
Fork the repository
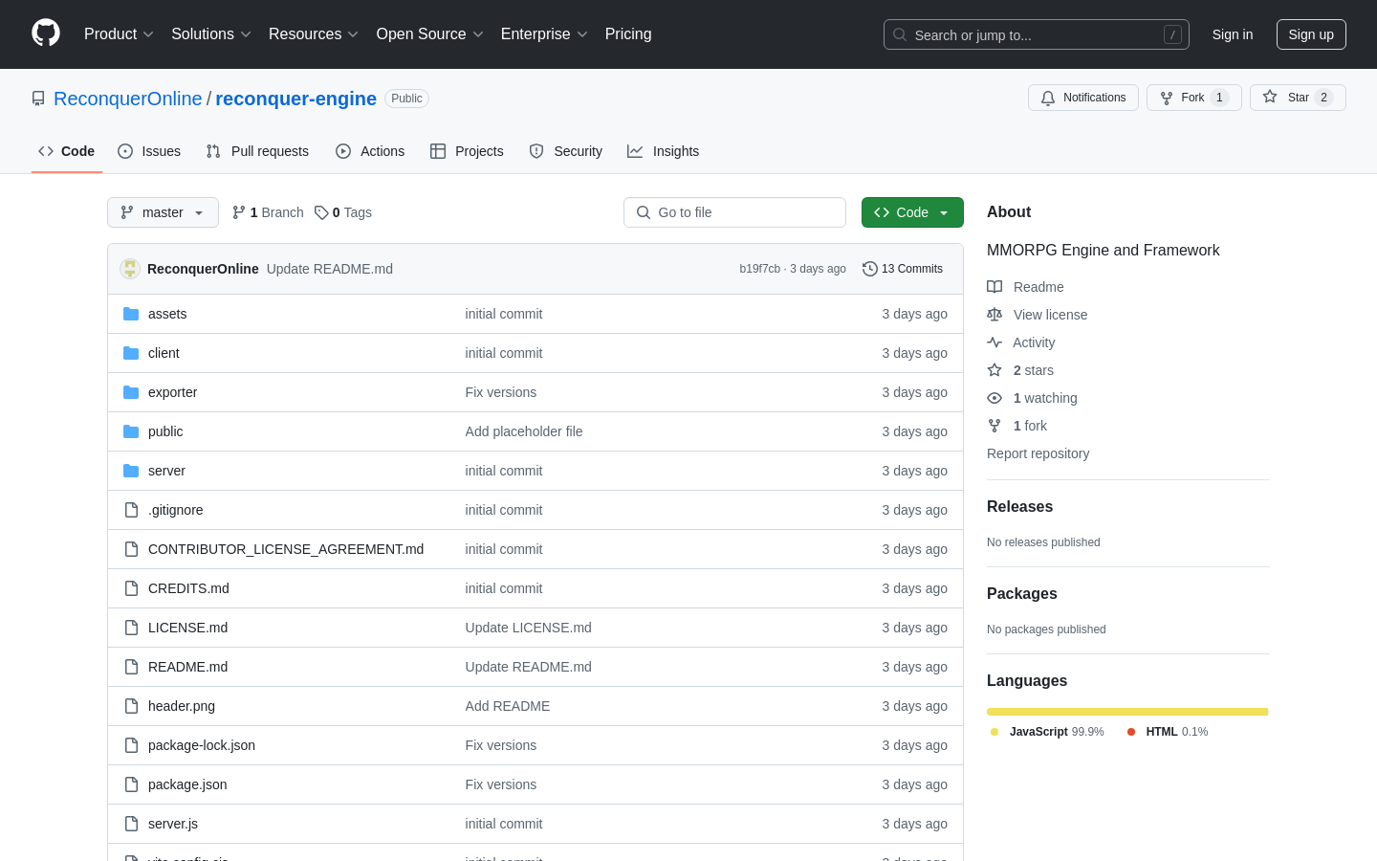click(1194, 98)
